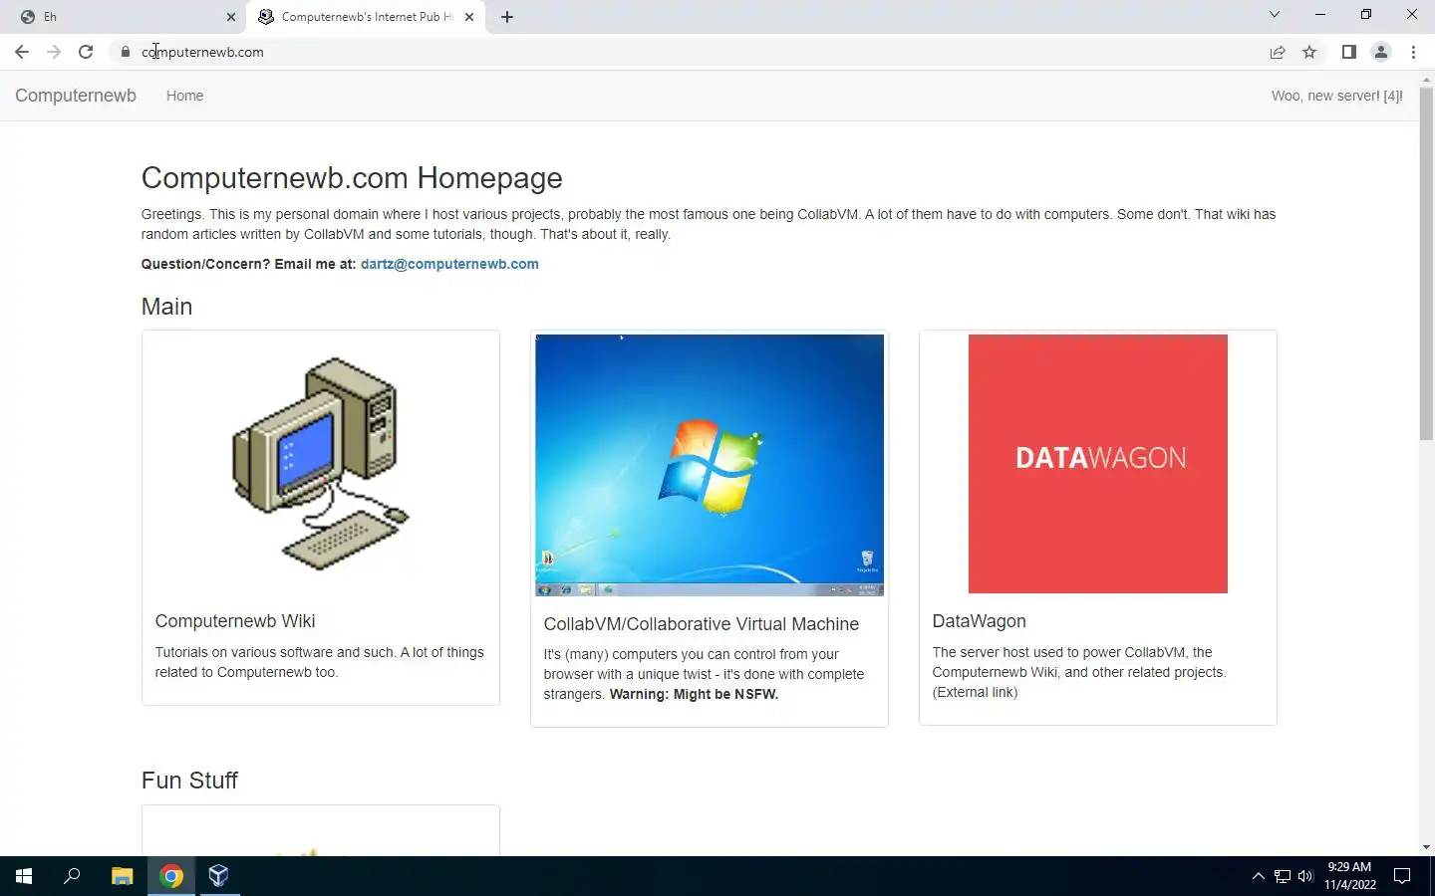Screen dimensions: 1435x896
Task: Show hidden system tray icons
Action: tap(1258, 876)
